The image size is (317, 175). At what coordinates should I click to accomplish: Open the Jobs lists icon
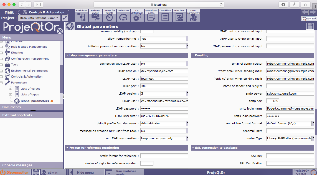click(x=179, y=16)
